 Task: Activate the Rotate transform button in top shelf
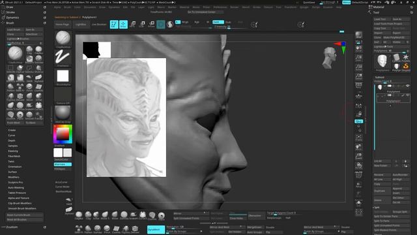tap(151, 25)
